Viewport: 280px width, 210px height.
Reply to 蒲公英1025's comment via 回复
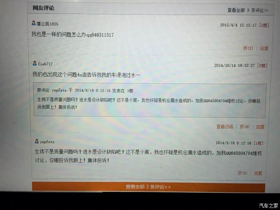(264, 48)
